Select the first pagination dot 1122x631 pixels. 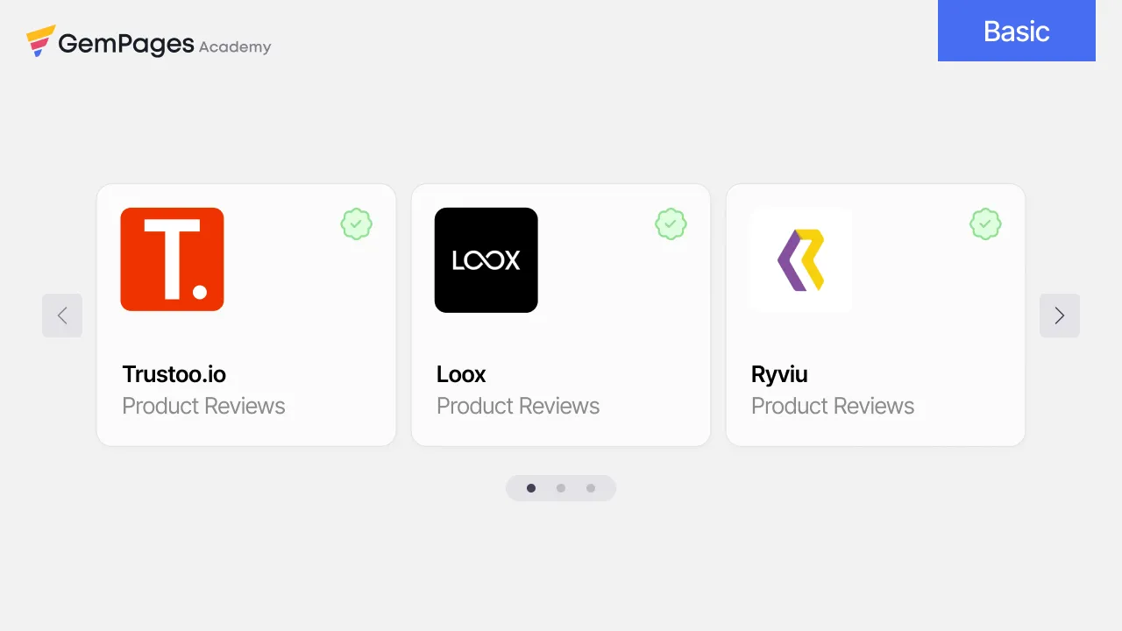(x=531, y=488)
